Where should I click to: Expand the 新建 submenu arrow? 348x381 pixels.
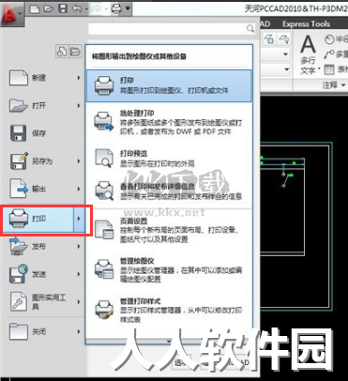click(x=79, y=78)
